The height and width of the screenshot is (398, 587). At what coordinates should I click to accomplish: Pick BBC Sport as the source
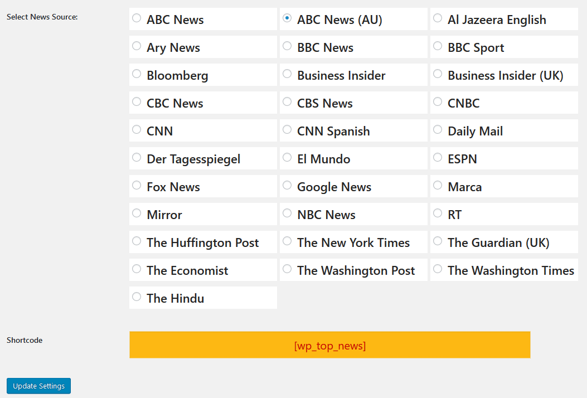point(438,46)
